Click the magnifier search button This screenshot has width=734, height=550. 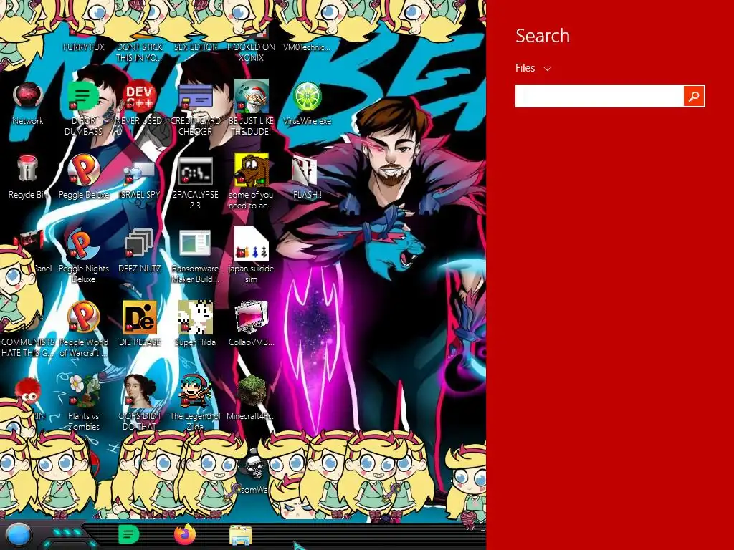click(694, 96)
